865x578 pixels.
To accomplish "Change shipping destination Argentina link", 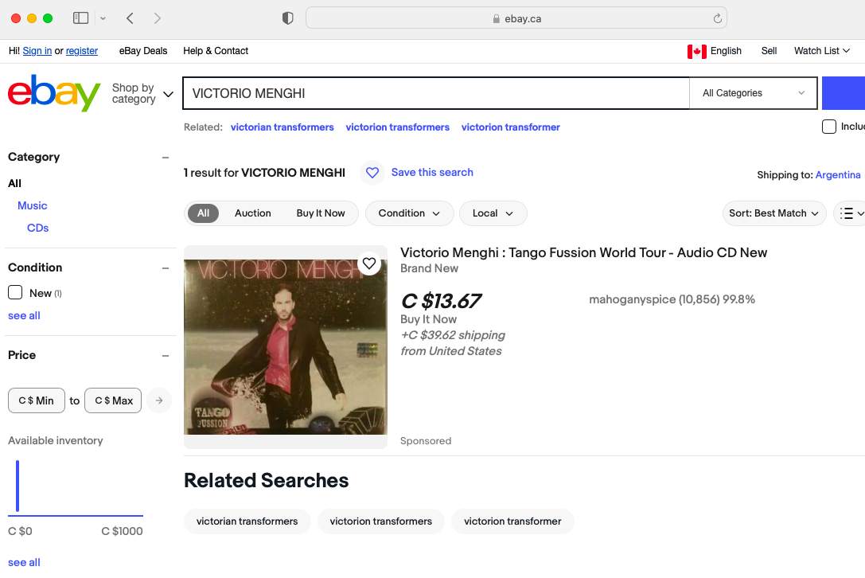I will pyautogui.click(x=837, y=175).
